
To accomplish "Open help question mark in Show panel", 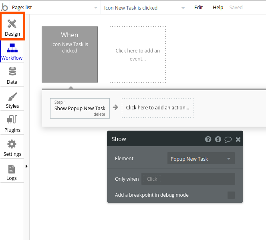I will click(208, 139).
